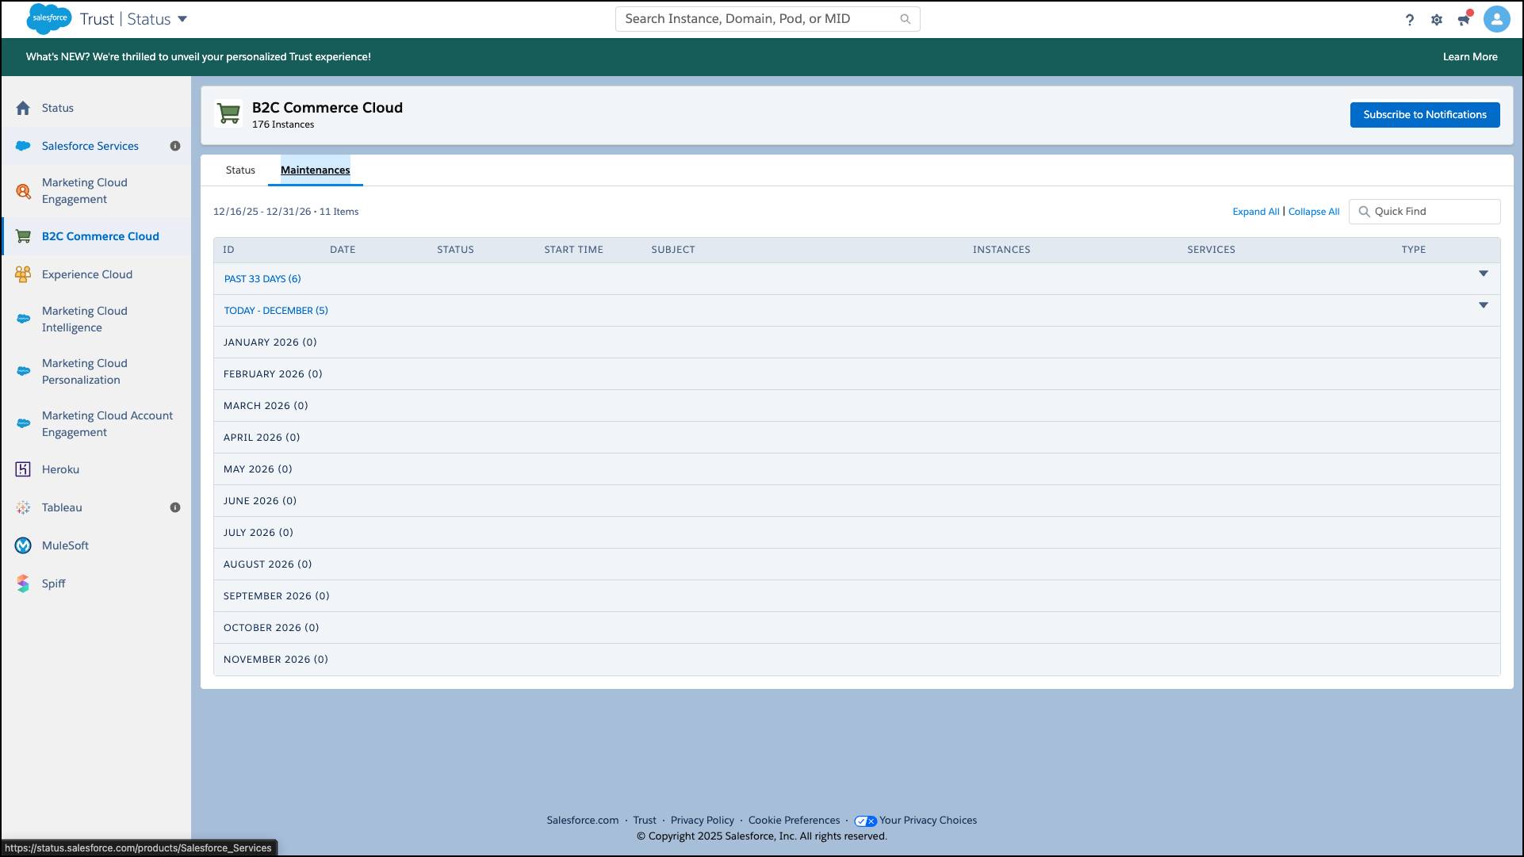
Task: Open the user profile avatar
Action: click(1496, 19)
